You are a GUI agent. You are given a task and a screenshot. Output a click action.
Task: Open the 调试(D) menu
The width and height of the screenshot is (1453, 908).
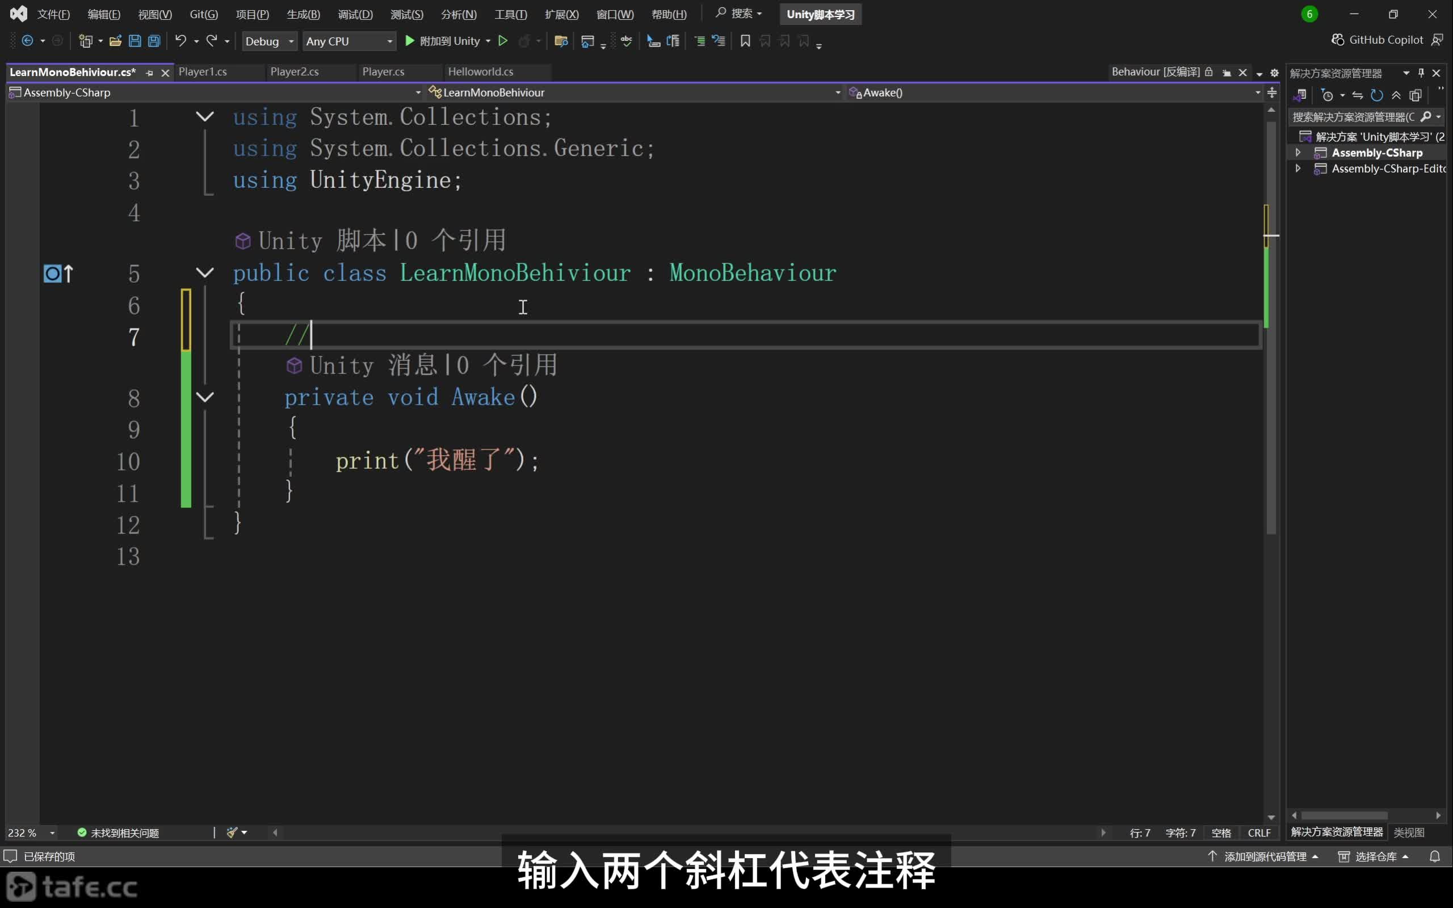coord(355,14)
